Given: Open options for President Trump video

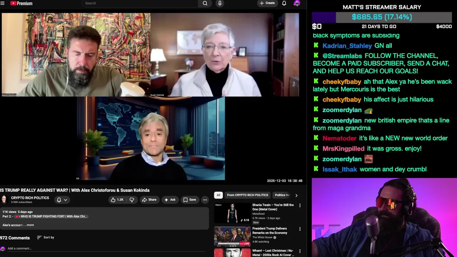Looking at the screenshot, I should tap(300, 229).
